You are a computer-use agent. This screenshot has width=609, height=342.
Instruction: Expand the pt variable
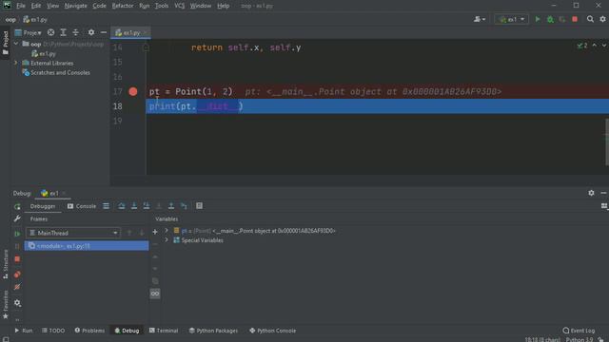pyautogui.click(x=167, y=231)
